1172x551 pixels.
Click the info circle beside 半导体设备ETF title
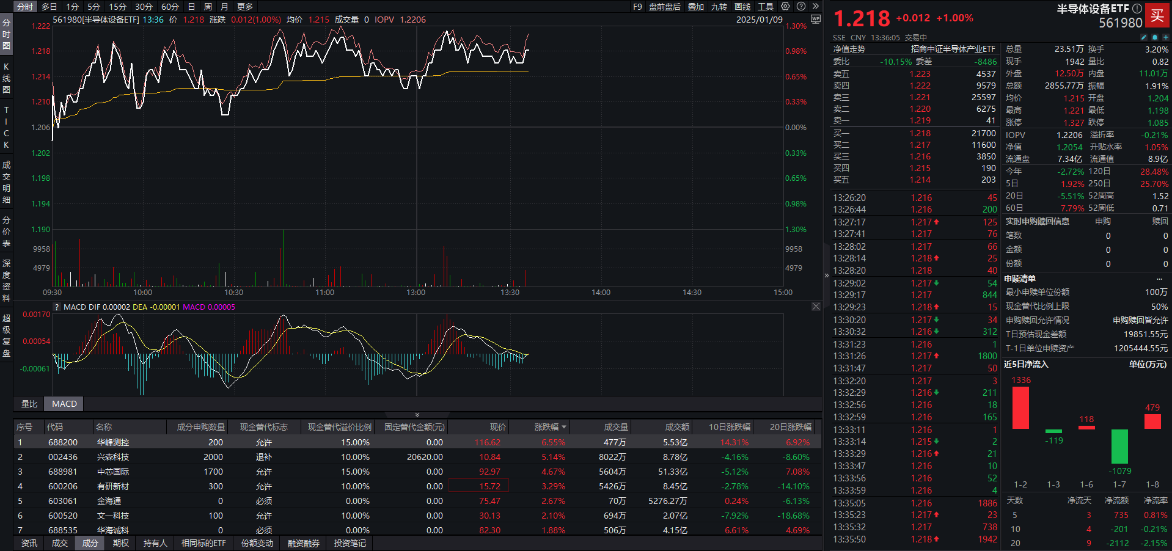click(1137, 9)
